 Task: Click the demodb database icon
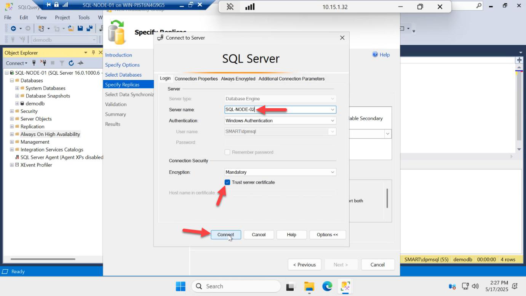pyautogui.click(x=22, y=104)
